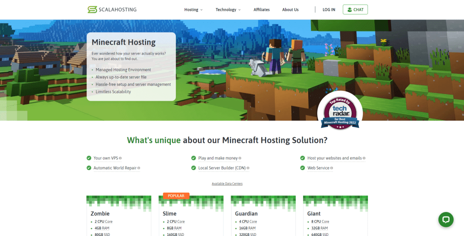The width and height of the screenshot is (464, 236).
Task: Click info icon next to Automatic World Repair
Action: pyautogui.click(x=139, y=168)
